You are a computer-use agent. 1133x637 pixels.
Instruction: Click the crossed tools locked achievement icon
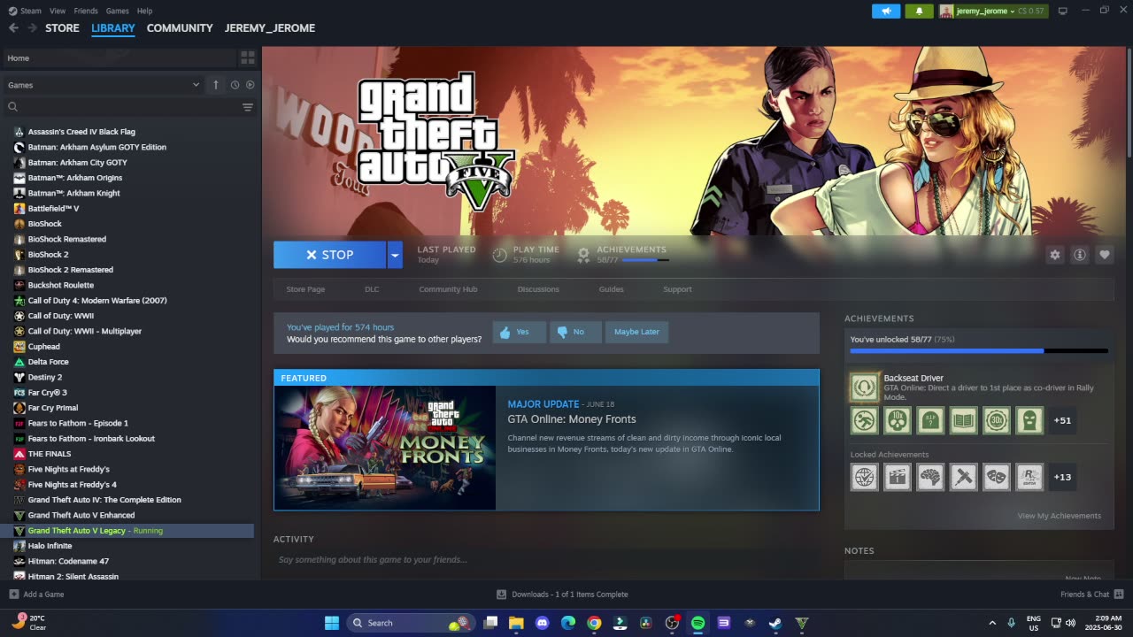(963, 477)
